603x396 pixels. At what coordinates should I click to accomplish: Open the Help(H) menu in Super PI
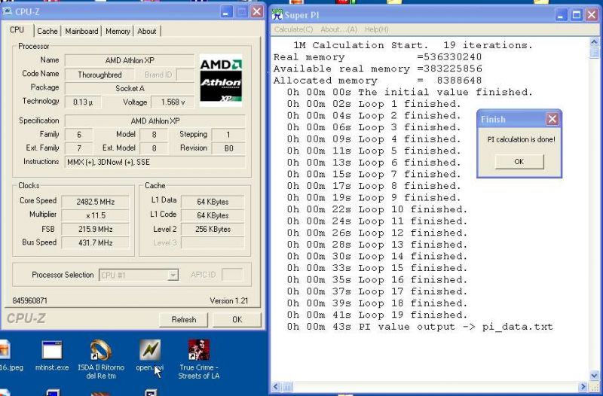[x=376, y=29]
